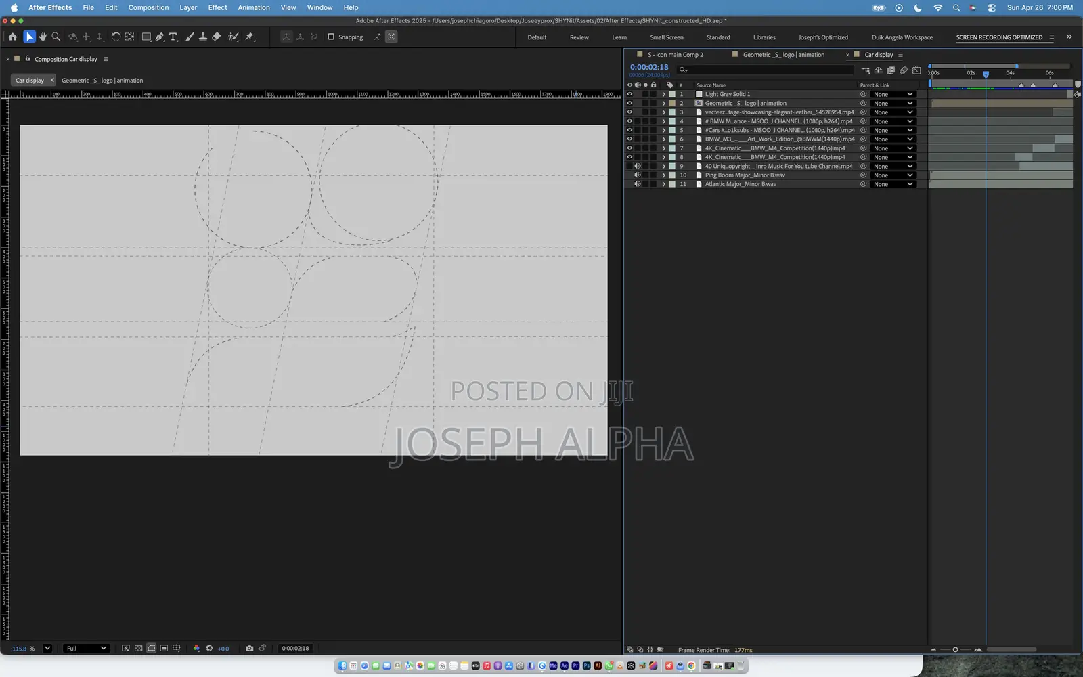The width and height of the screenshot is (1083, 677).
Task: Adjust exposure value +0.0 in viewer
Action: click(223, 649)
